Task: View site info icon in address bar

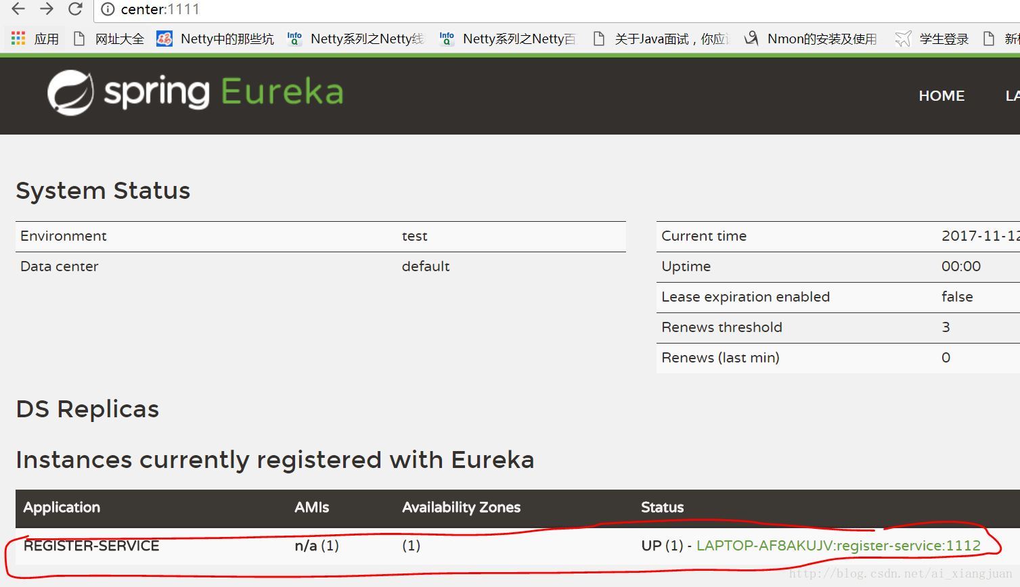Action: coord(108,9)
